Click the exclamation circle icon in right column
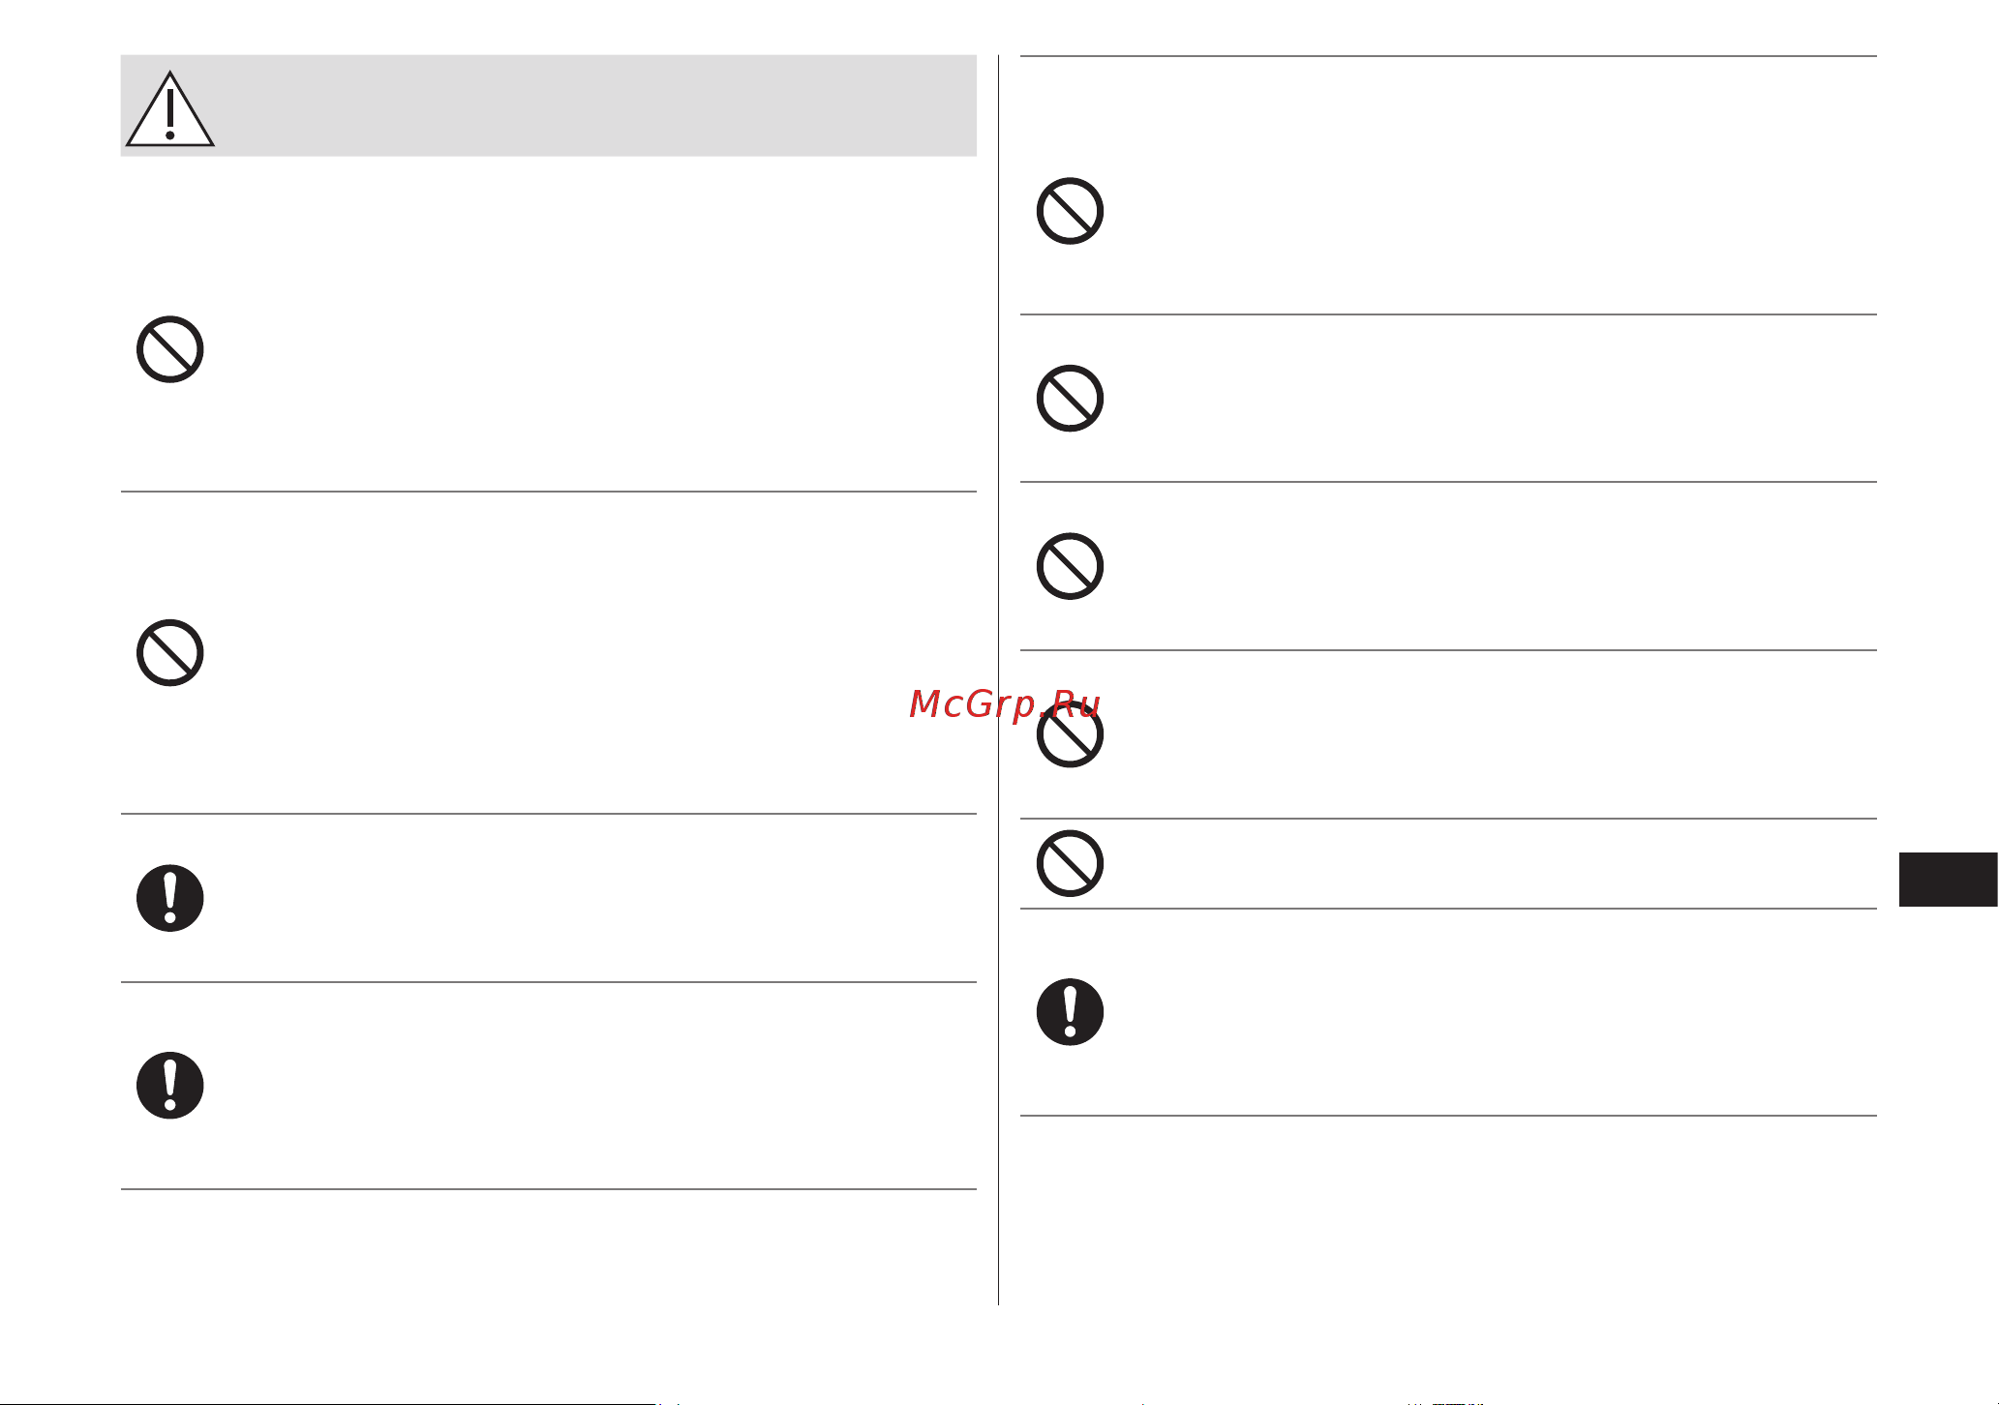 coord(1070,1012)
